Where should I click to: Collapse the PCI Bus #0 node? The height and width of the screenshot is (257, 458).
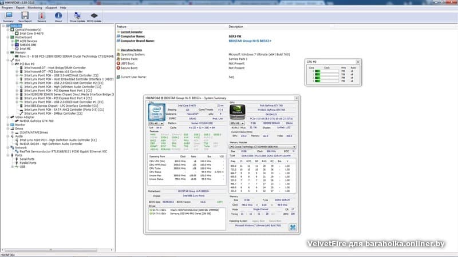point(12,64)
